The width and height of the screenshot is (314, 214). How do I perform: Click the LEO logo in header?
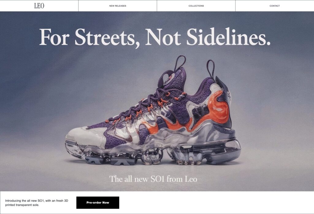point(39,6)
